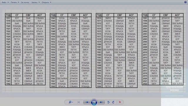Go to the next image
The width and height of the screenshot is (188, 106).
coord(101,102)
